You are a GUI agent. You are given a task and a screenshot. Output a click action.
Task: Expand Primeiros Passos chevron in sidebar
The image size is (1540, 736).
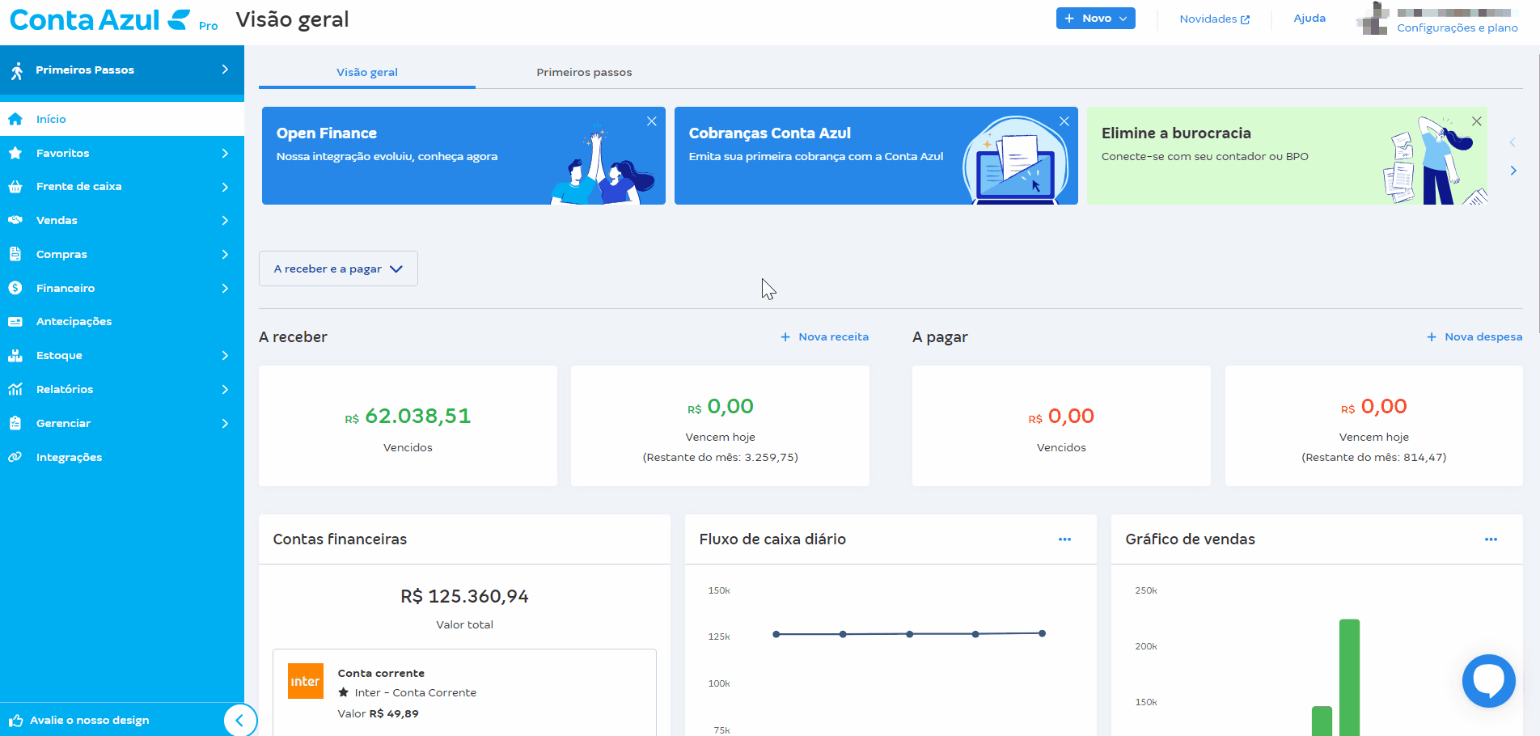[225, 70]
